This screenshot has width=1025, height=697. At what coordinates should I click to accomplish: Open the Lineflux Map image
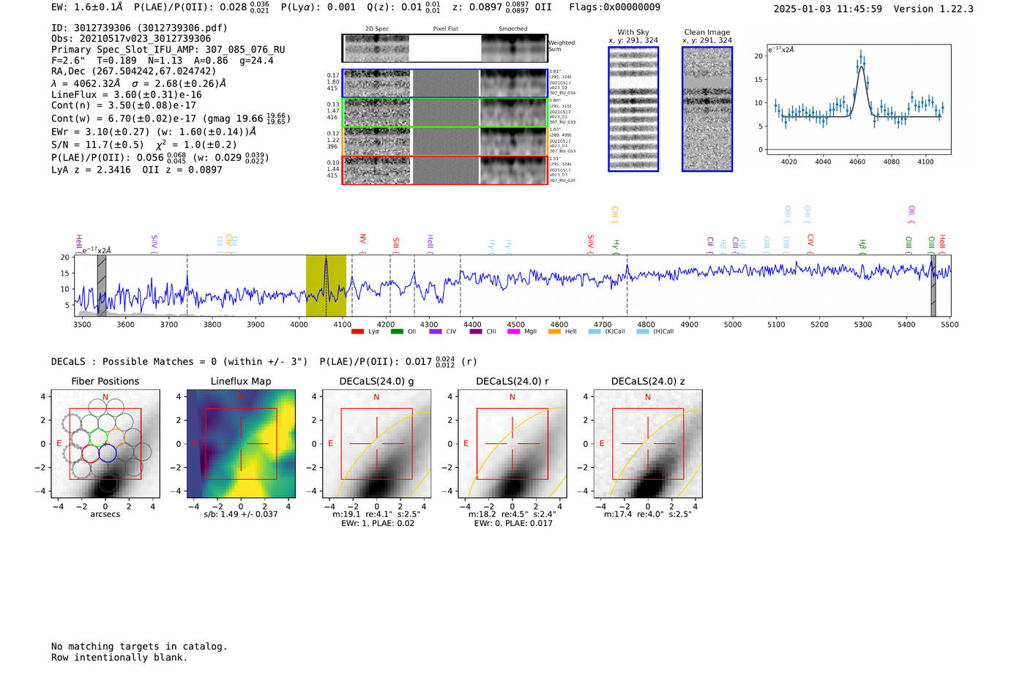(x=241, y=444)
